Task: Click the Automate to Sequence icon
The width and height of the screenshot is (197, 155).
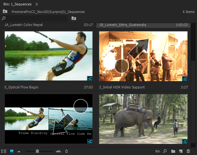Action: pos(158,152)
